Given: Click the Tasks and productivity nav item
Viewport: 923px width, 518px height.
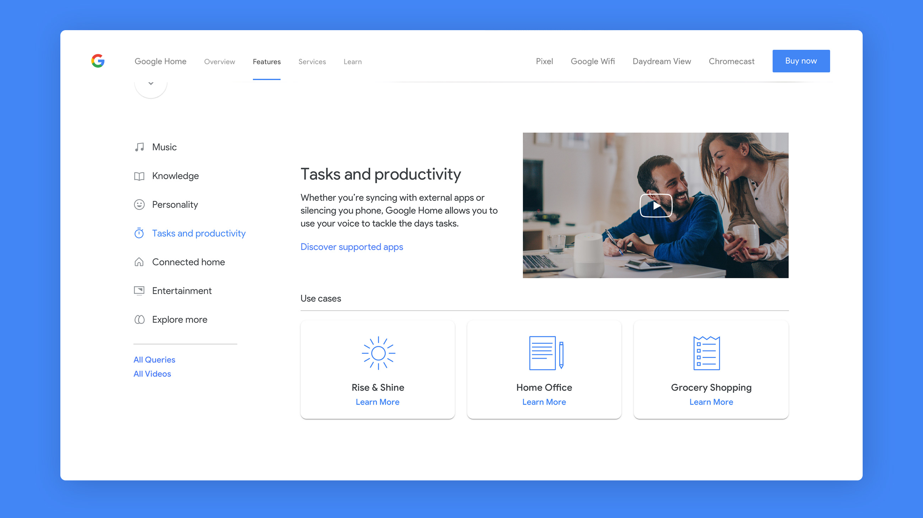Looking at the screenshot, I should click(199, 233).
